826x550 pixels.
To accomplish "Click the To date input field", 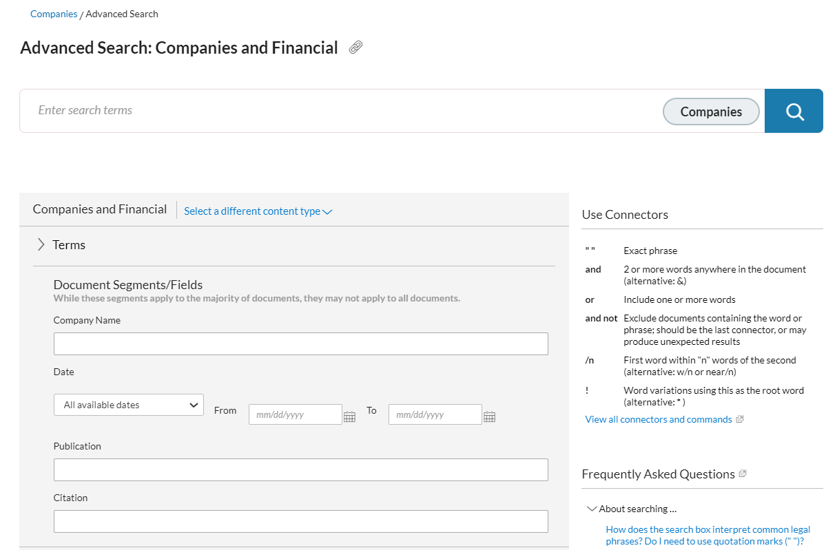I will click(x=435, y=414).
